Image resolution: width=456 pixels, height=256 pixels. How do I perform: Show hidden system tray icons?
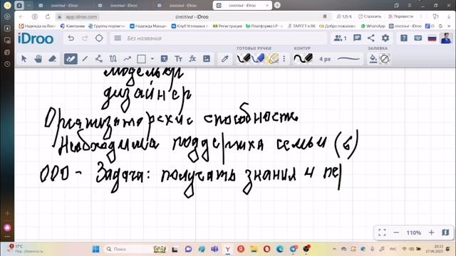pos(334,249)
